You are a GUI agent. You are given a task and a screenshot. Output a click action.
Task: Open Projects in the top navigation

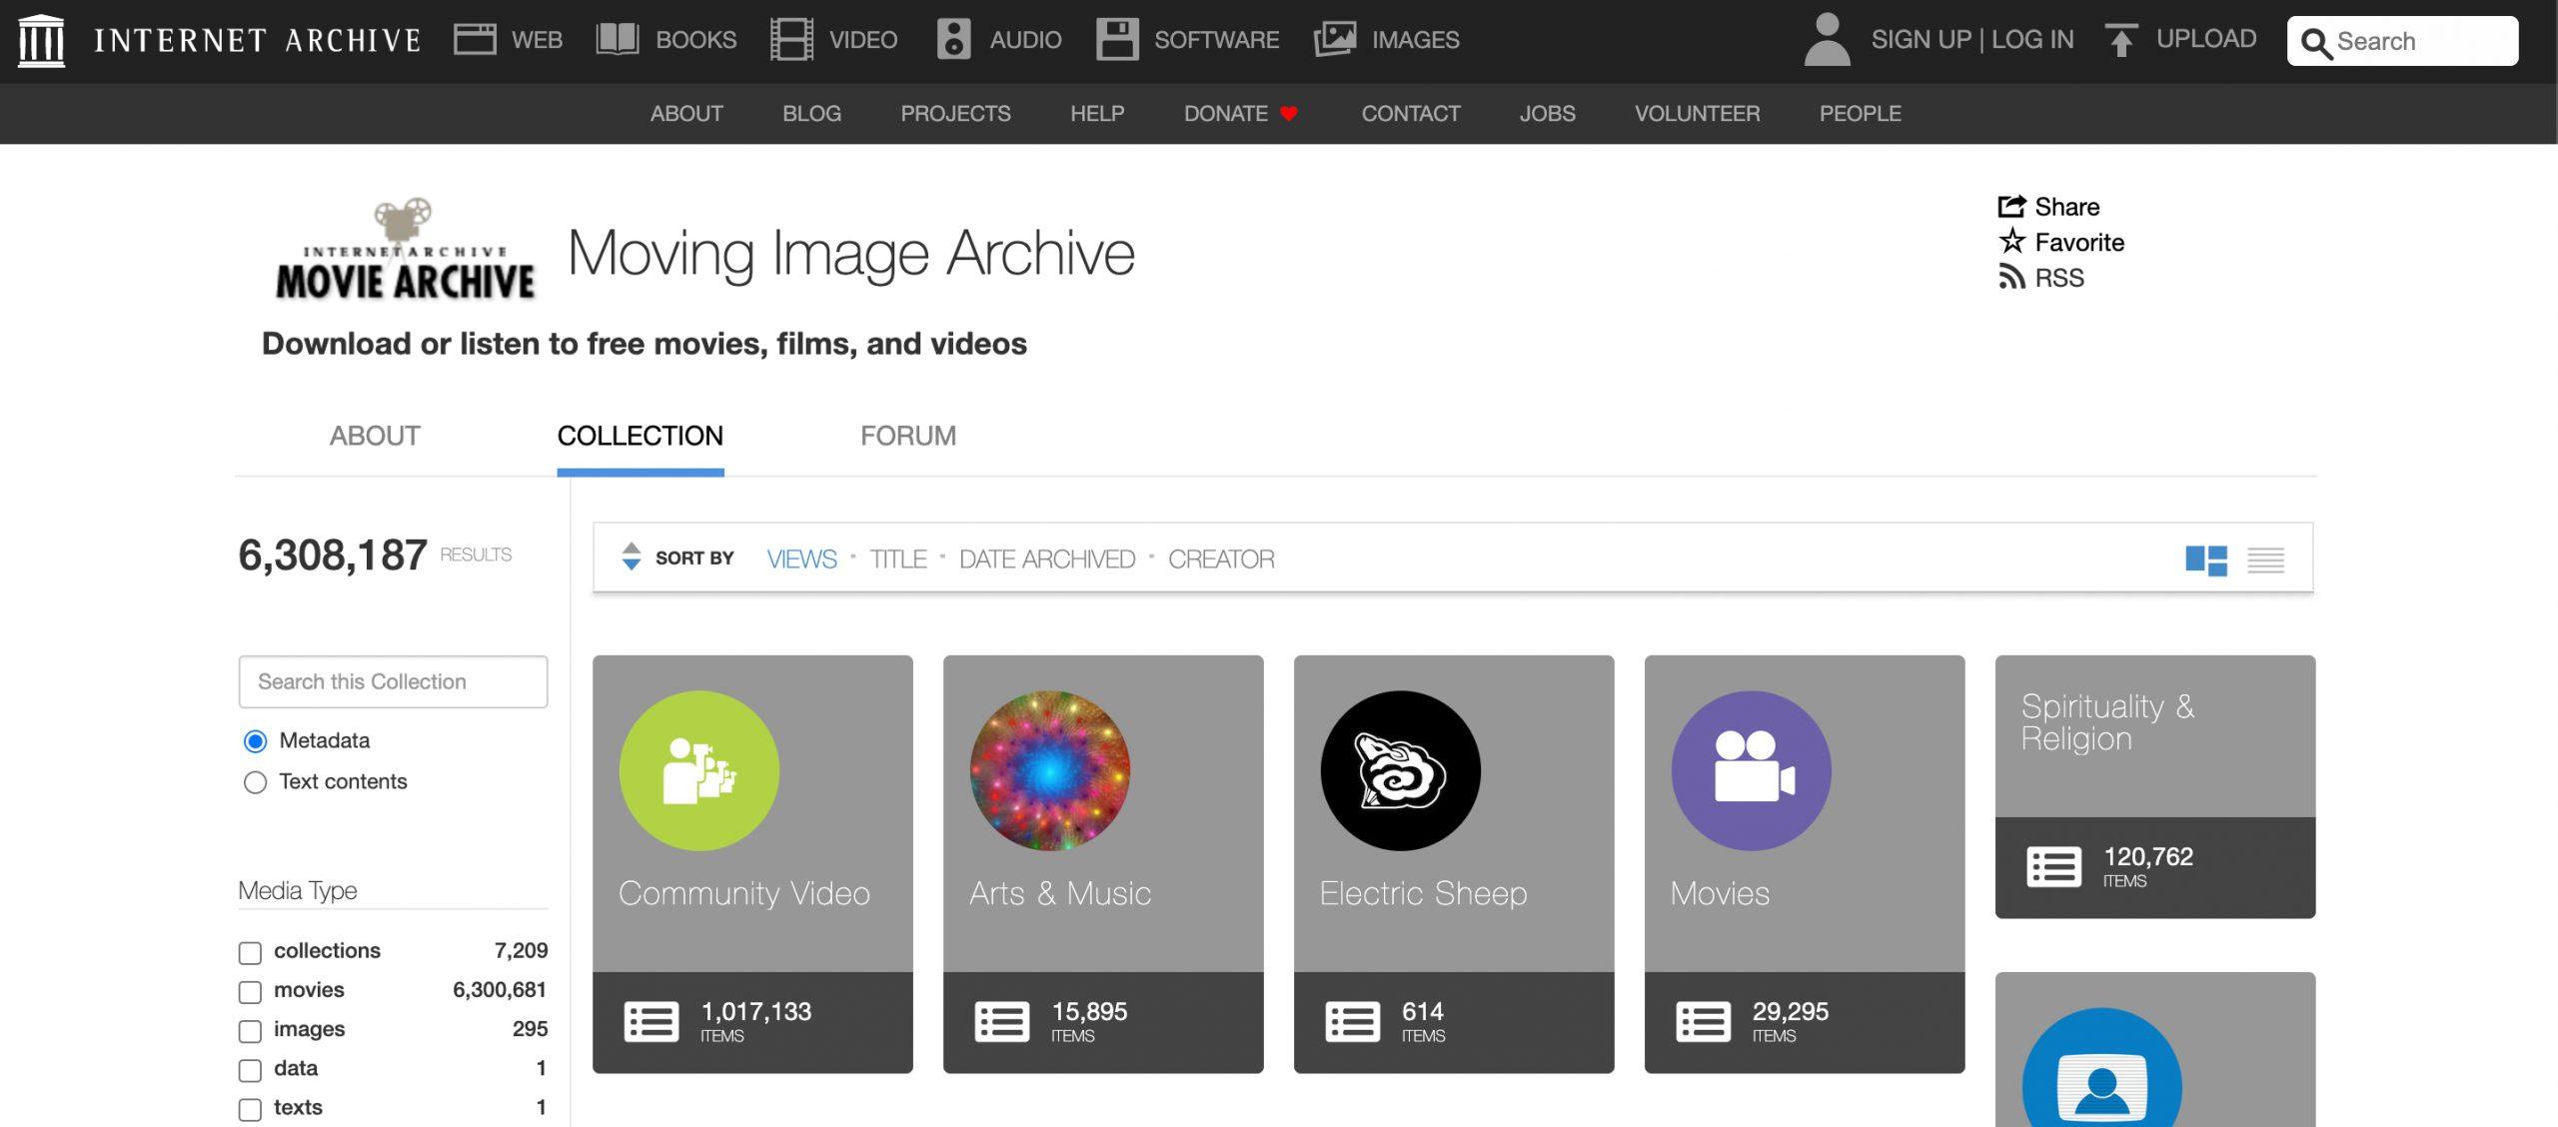point(955,113)
